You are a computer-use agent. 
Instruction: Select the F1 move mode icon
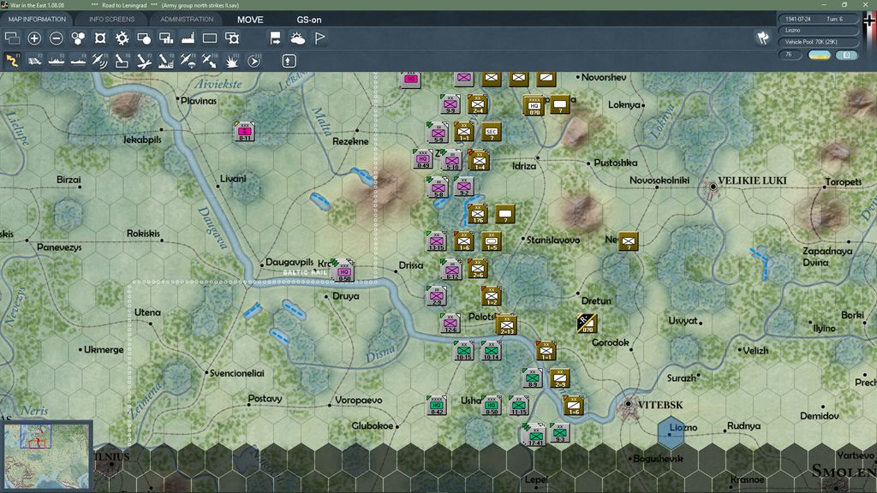coord(12,61)
